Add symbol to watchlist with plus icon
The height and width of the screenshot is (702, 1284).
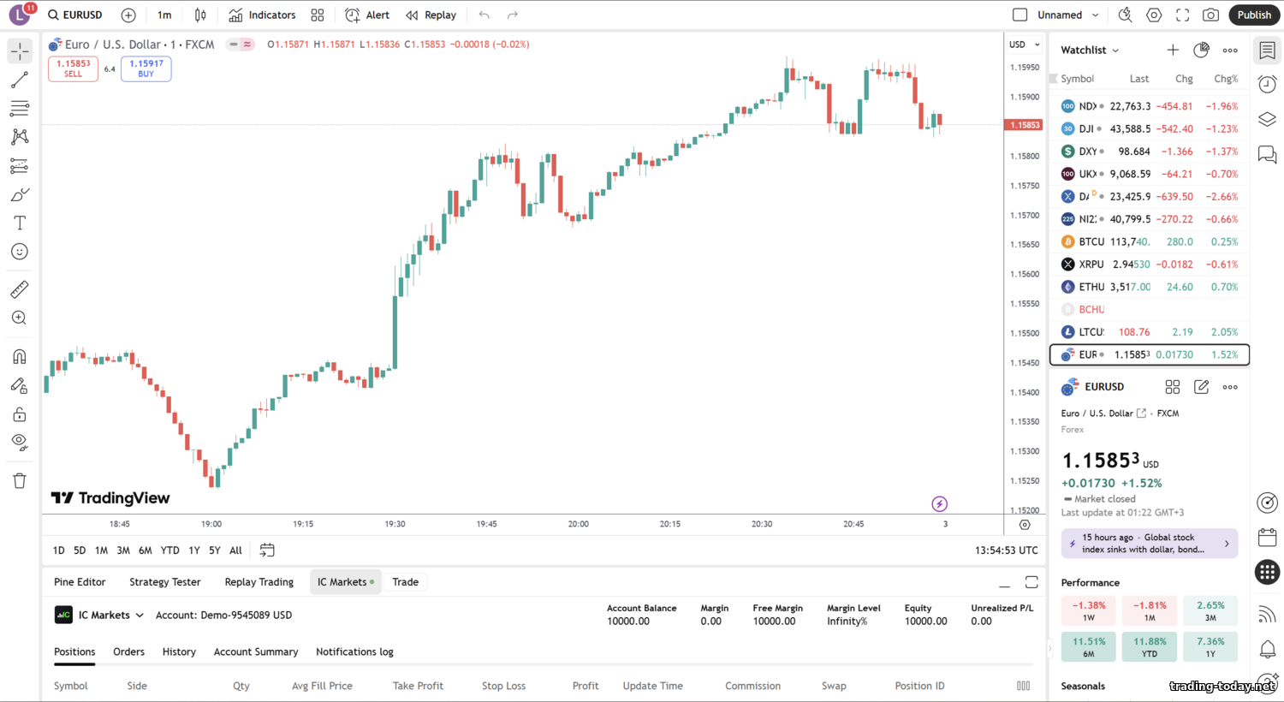[x=1173, y=50]
